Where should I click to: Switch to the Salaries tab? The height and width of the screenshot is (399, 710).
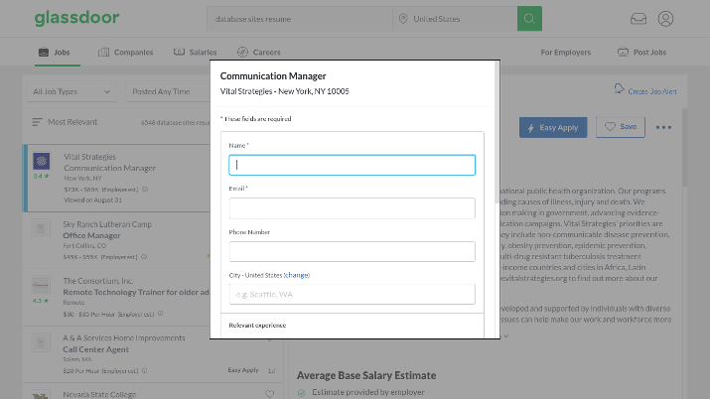pos(196,52)
